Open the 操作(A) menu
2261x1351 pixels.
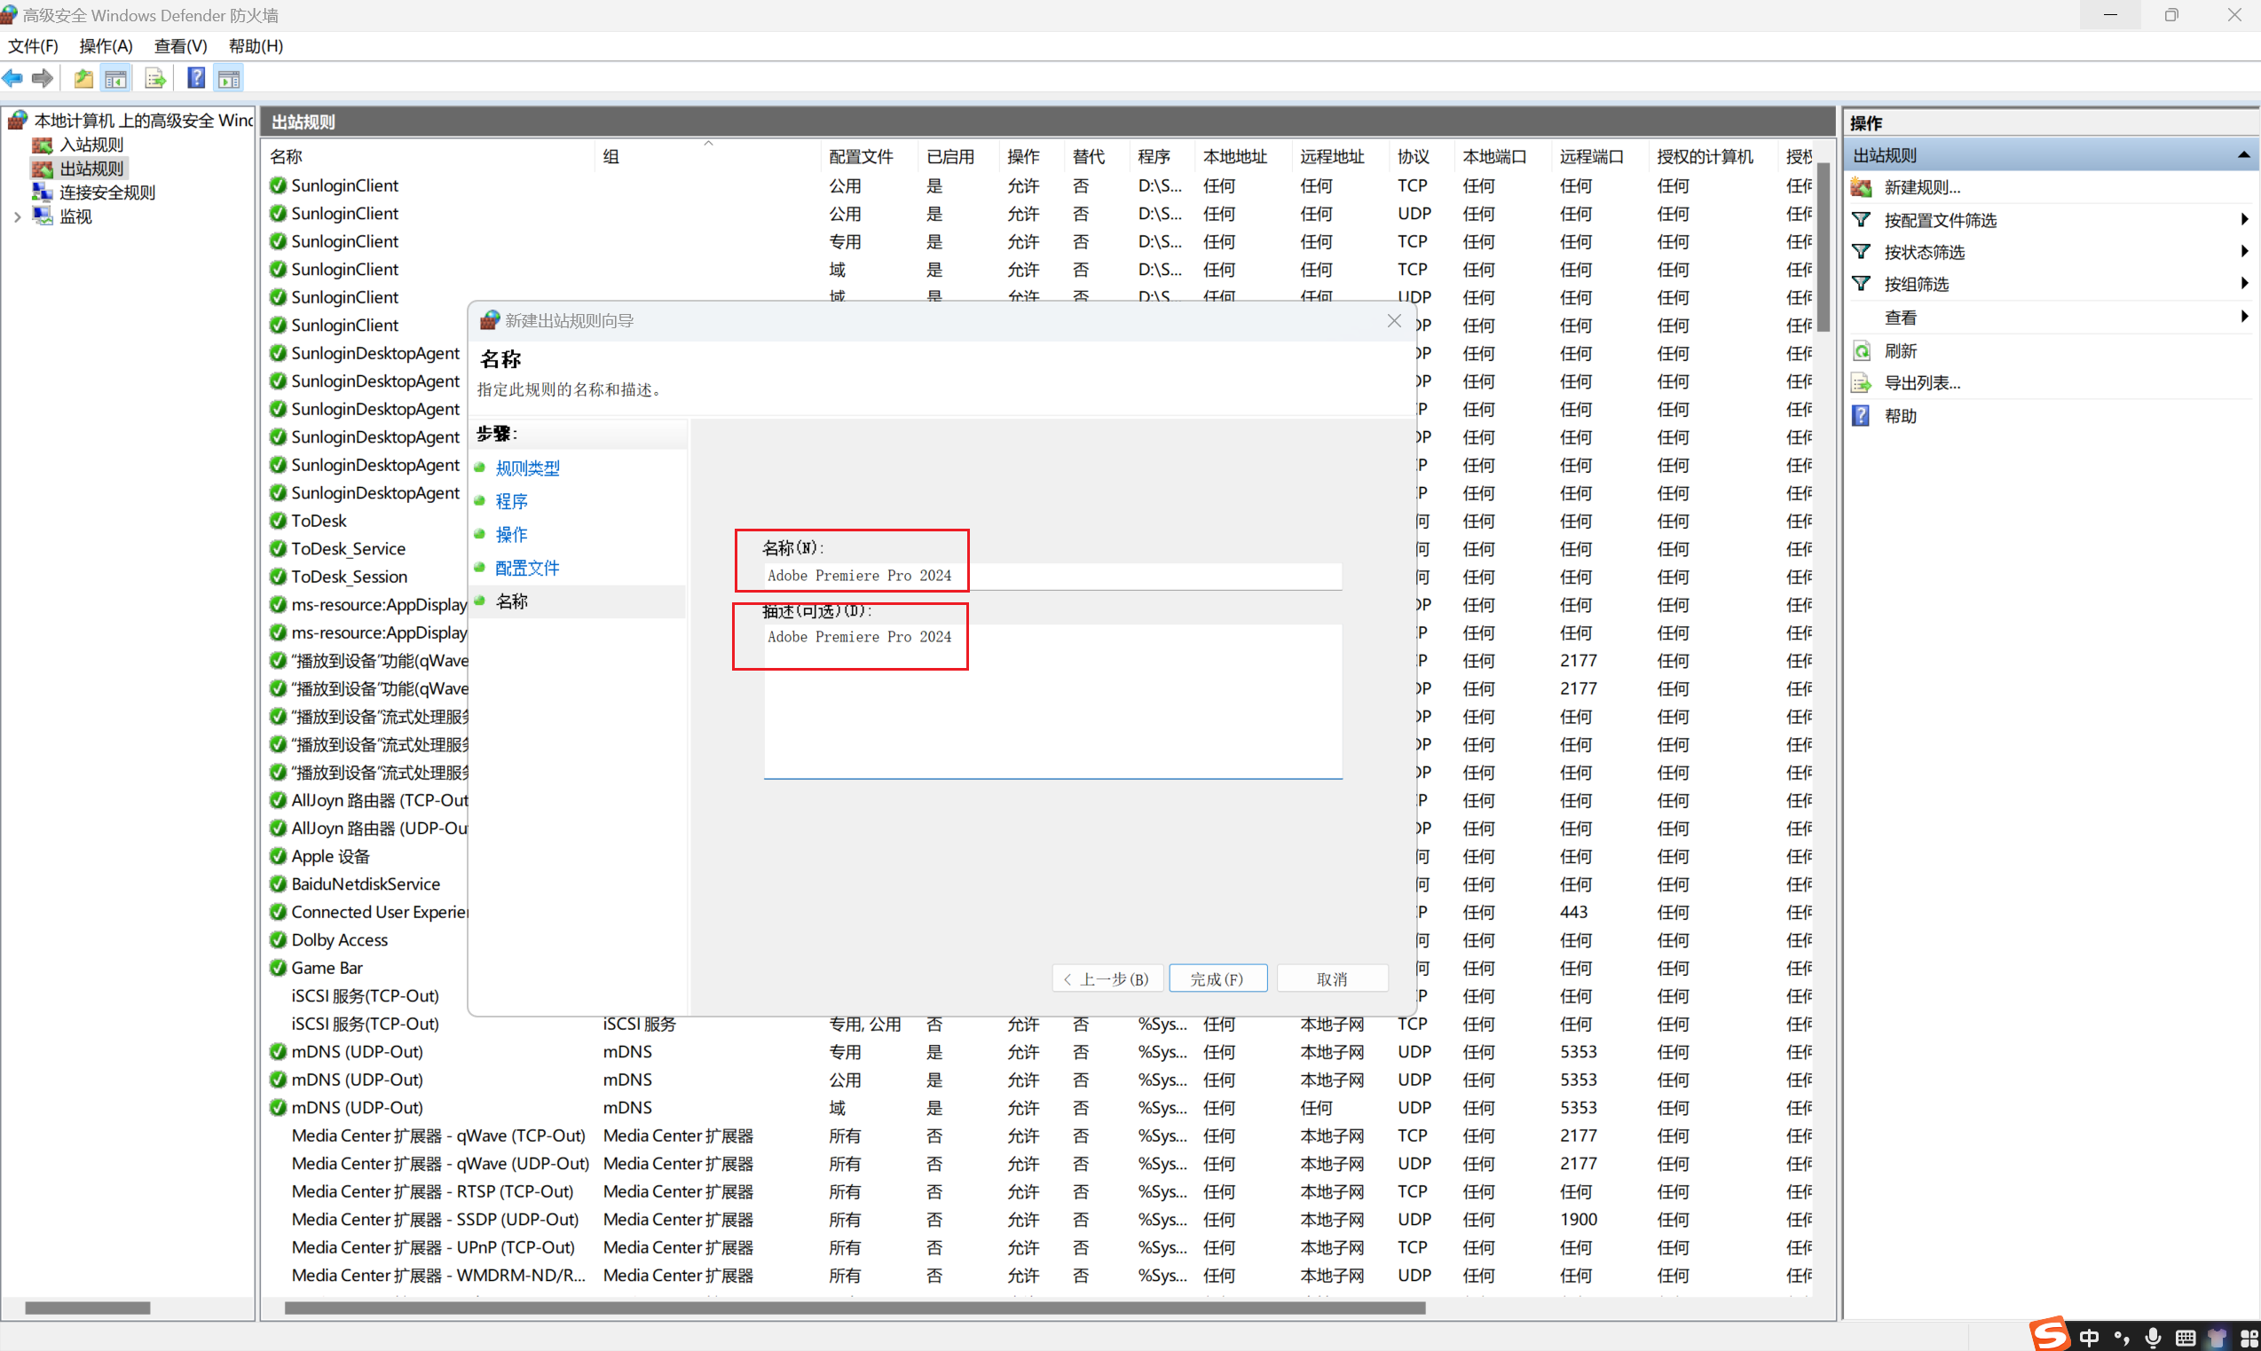click(x=106, y=45)
